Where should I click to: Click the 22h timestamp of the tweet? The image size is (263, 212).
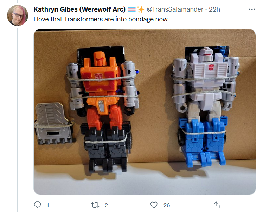(214, 9)
